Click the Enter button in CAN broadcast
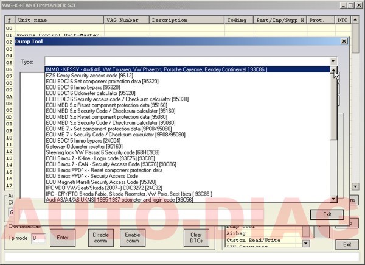 click(x=63, y=238)
